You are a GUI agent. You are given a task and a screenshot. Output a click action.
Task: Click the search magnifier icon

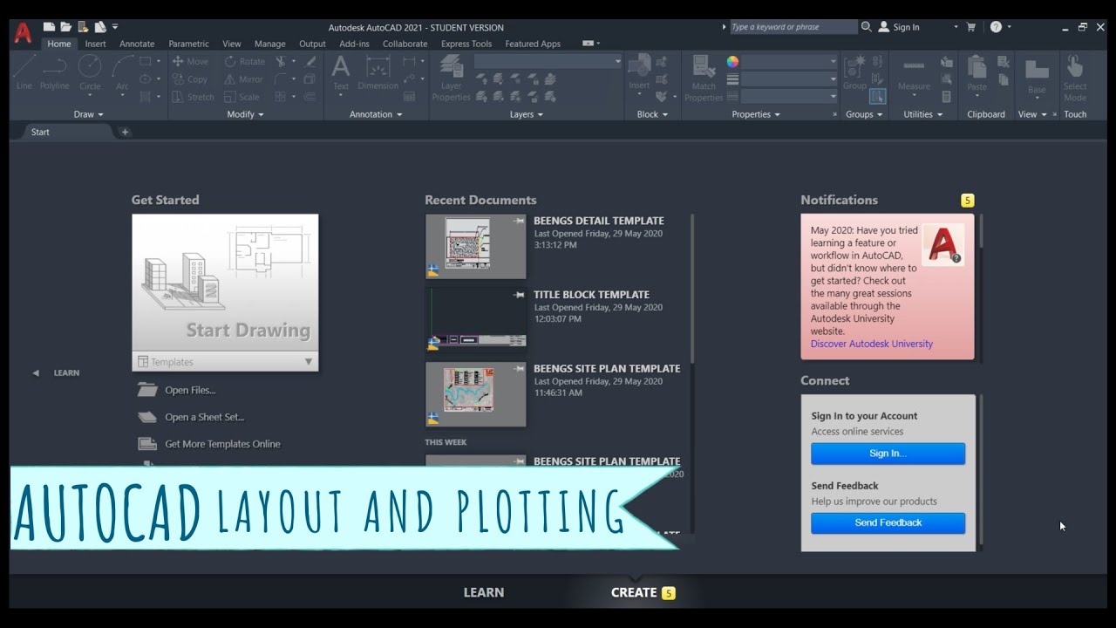pos(867,27)
